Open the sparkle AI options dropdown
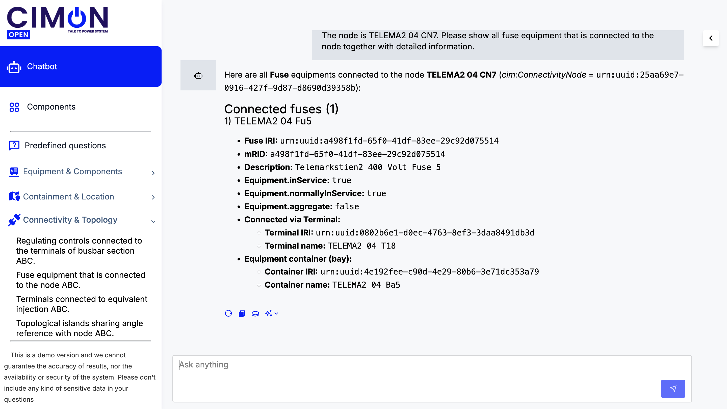The width and height of the screenshot is (727, 409). tap(272, 313)
